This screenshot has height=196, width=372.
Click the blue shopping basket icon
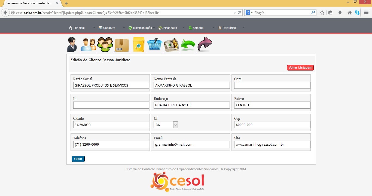[155, 45]
